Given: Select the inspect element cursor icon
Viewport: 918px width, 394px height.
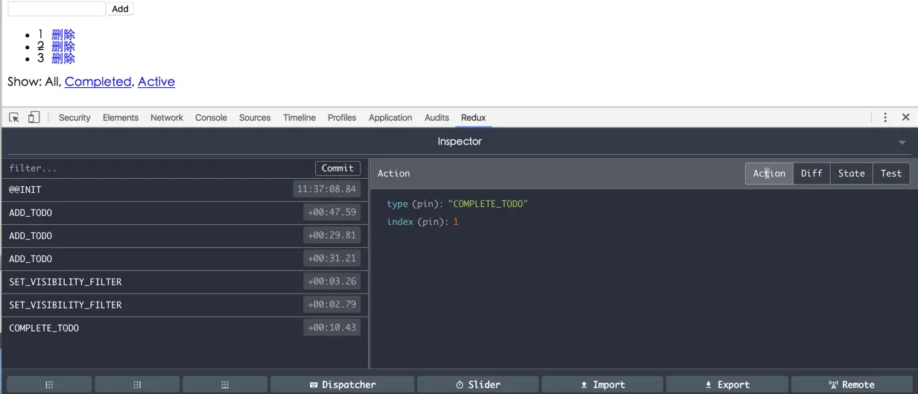Looking at the screenshot, I should (14, 118).
